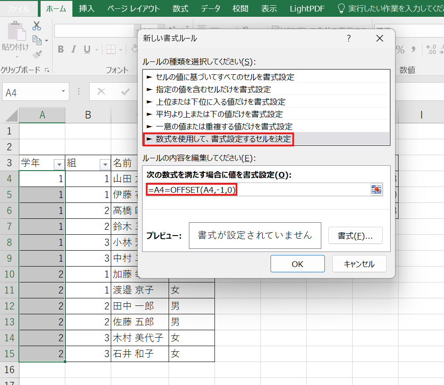Select row 1 header
This screenshot has width=444, height=385.
9,131
